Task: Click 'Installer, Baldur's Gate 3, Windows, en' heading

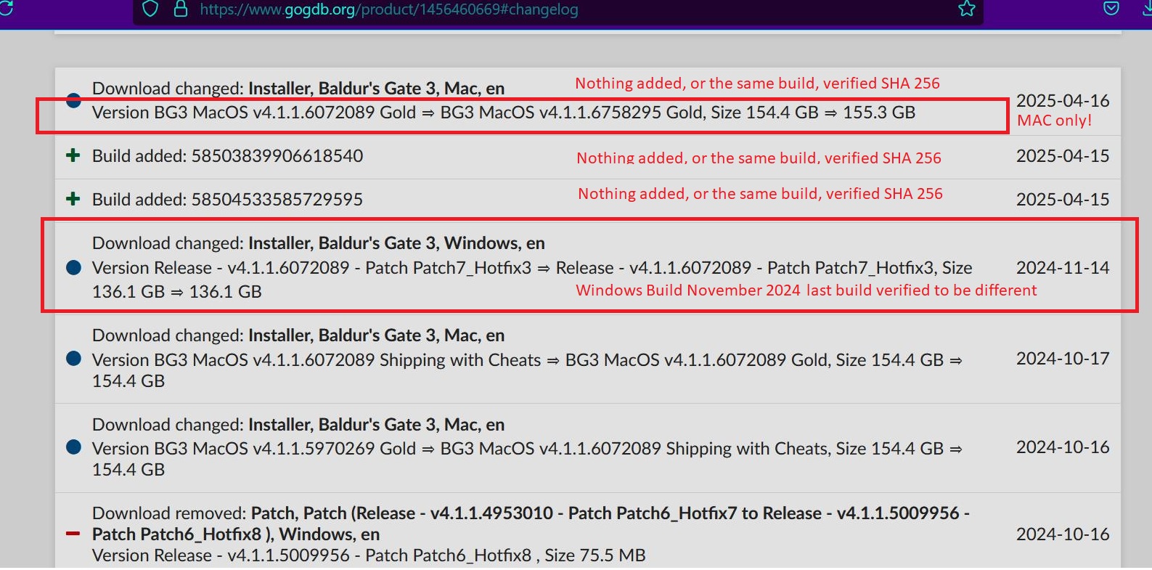Action: [x=396, y=243]
